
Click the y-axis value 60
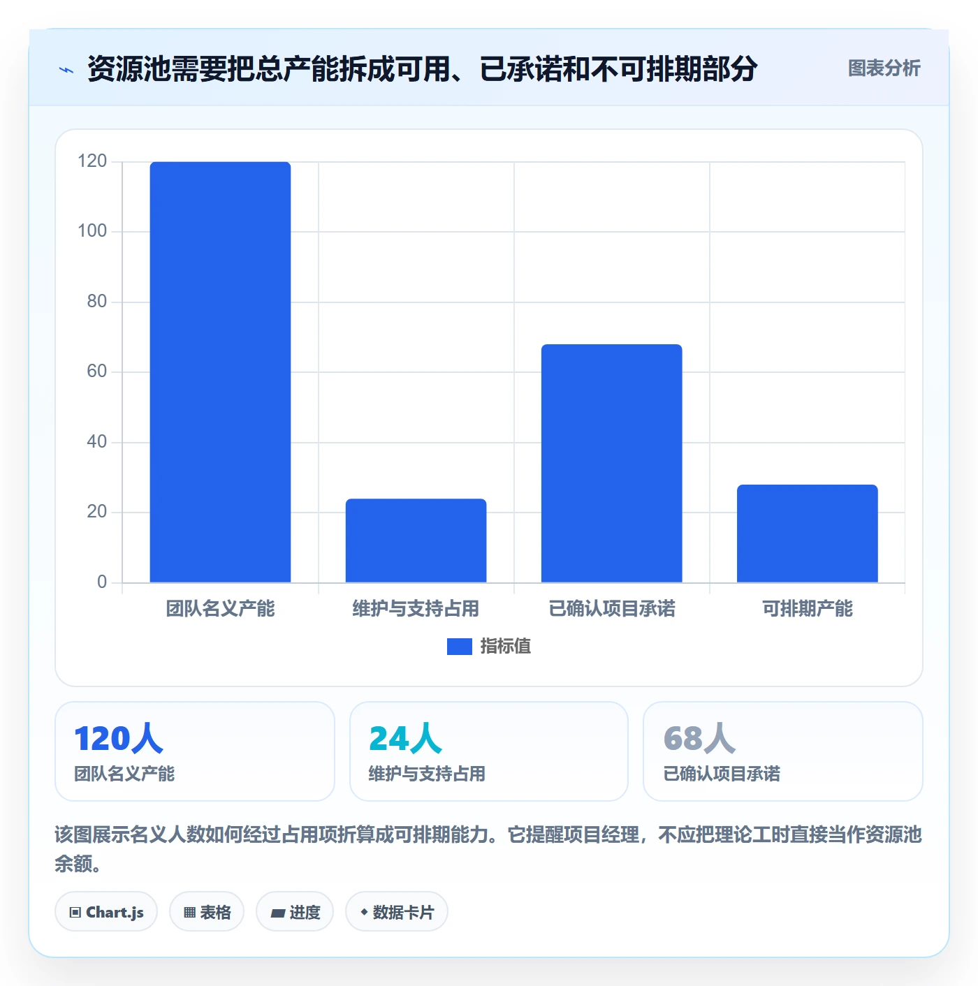pos(97,371)
